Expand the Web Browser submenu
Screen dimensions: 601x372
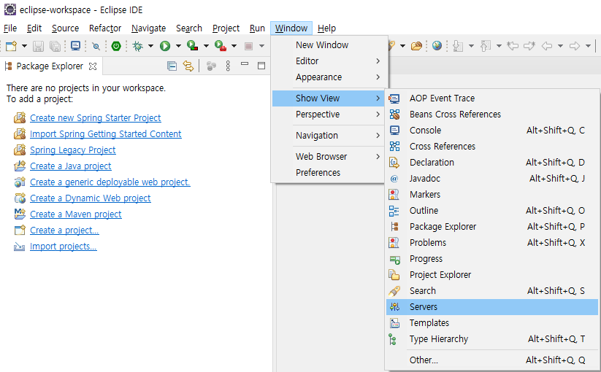tap(329, 157)
